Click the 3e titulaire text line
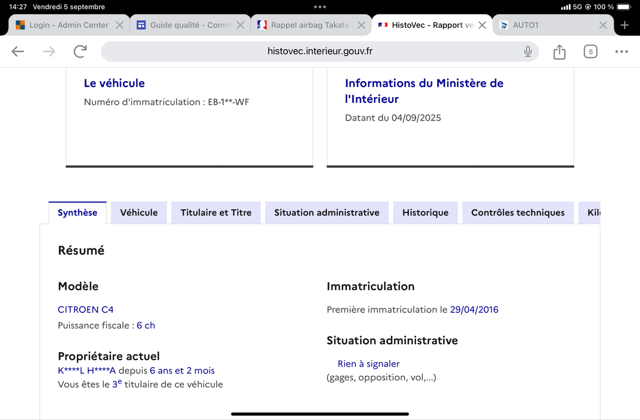Screen dimensions: 640x420 [140, 384]
